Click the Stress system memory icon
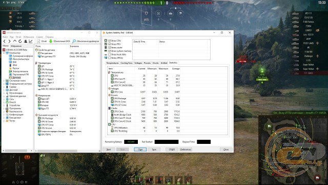 [x=106, y=51]
